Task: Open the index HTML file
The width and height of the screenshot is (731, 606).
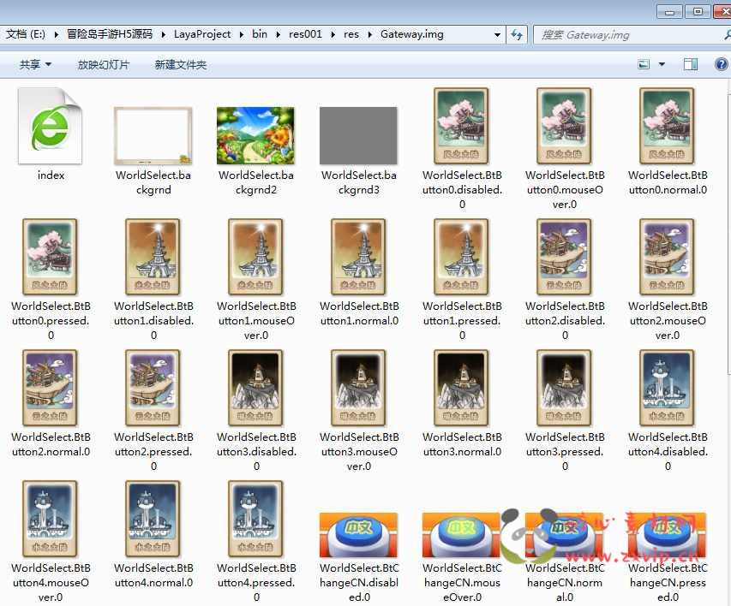Action: (51, 127)
